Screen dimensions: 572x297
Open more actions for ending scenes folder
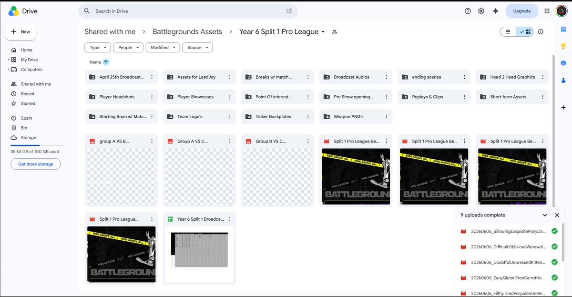coord(464,77)
